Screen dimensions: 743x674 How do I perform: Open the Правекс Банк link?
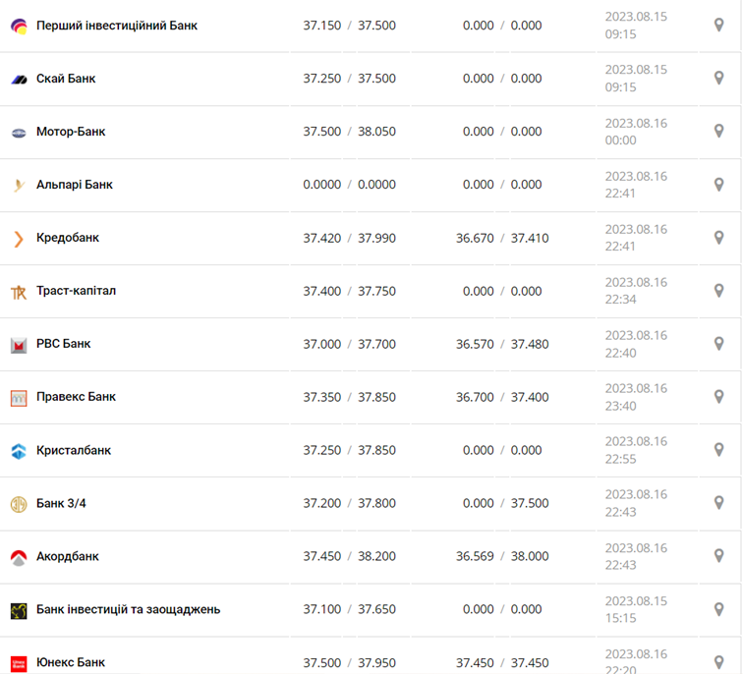tap(76, 397)
